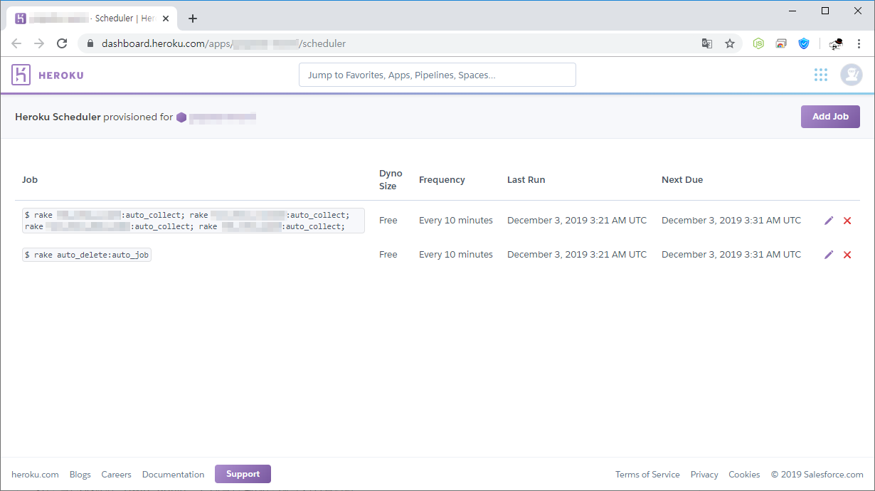Click Last Run time of auto_delete job
This screenshot has height=491, width=875.
coord(577,255)
